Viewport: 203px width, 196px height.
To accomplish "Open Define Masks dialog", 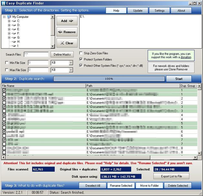I will pos(62,54).
